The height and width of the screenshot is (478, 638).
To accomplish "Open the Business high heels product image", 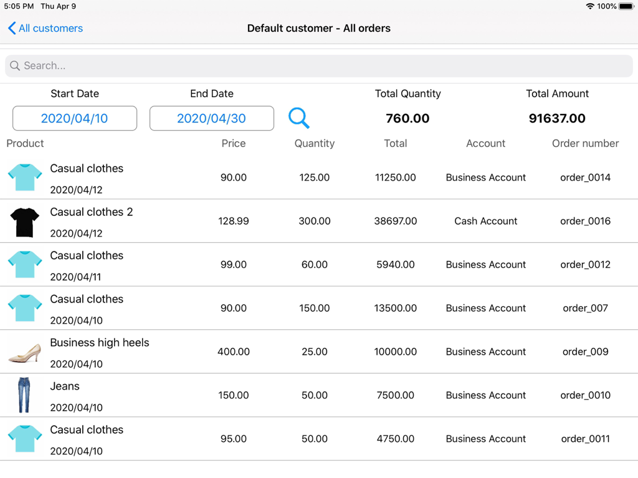I will (x=24, y=351).
